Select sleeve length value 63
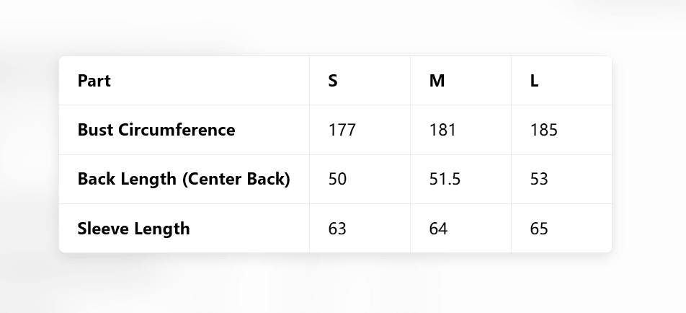 (337, 229)
